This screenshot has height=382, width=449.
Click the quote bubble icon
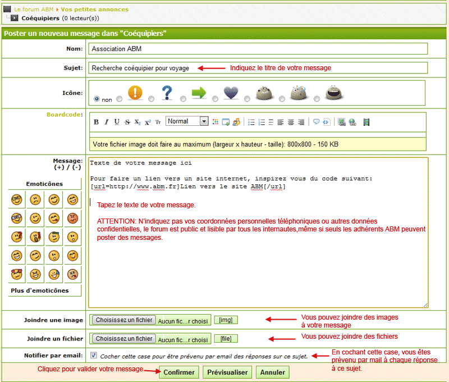pos(317,122)
